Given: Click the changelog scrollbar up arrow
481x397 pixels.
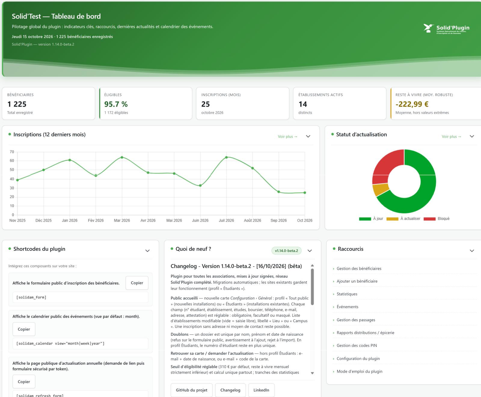Looking at the screenshot, I should click(x=312, y=266).
